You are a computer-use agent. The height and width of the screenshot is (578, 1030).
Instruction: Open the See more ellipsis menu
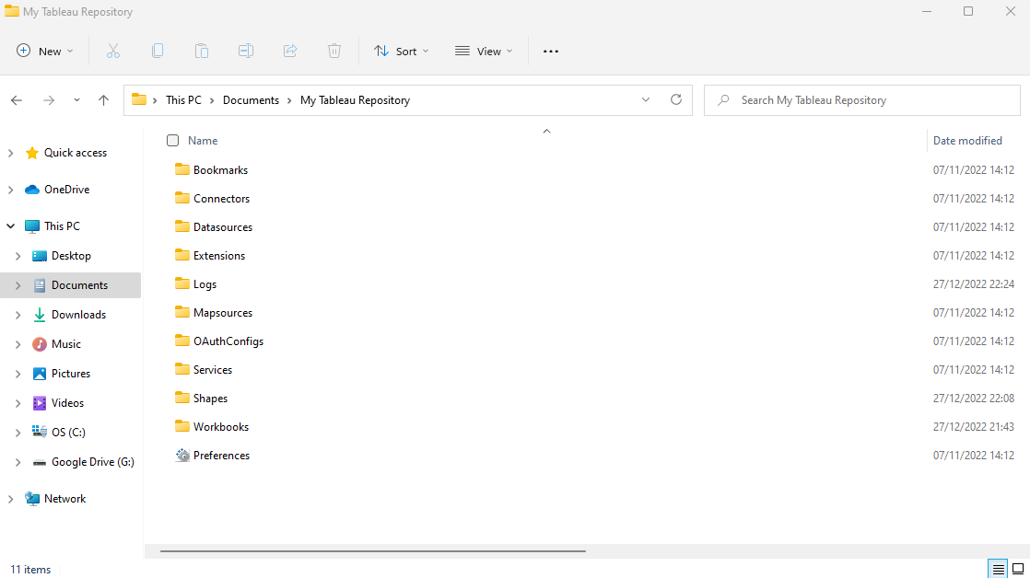pyautogui.click(x=551, y=52)
